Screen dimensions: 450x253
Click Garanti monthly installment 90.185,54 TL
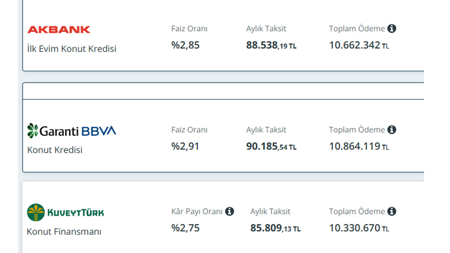(271, 147)
